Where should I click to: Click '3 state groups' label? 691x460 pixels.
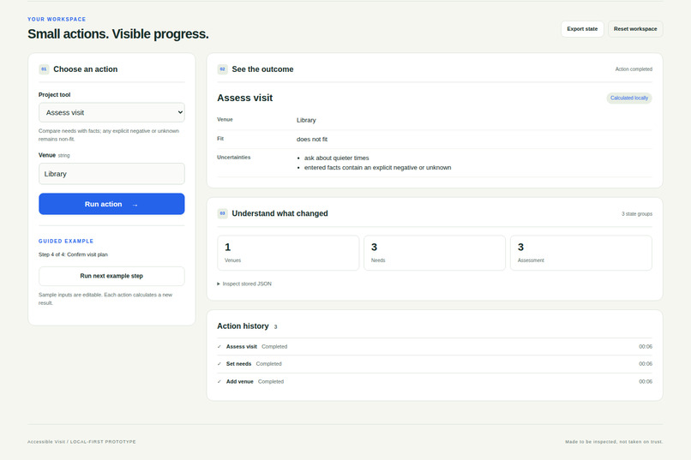click(637, 214)
